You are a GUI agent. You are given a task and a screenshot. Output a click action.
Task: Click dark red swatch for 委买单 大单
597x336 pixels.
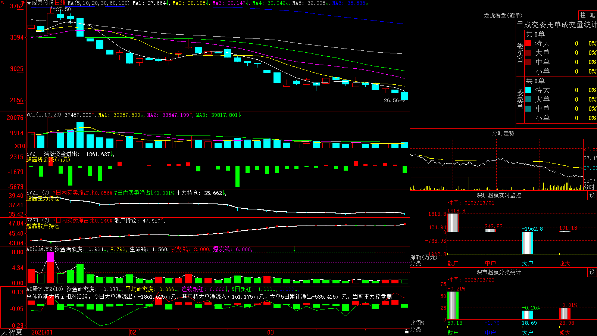528,53
